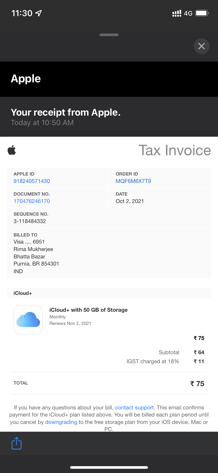Viewport: 218px width, 473px height.
Task: Tap the Apple sender header
Action: point(26,79)
